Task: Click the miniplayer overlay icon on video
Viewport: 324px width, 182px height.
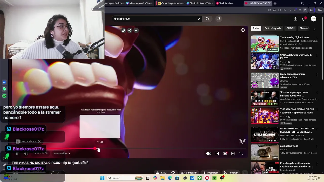Action: pyautogui.click(x=123, y=30)
